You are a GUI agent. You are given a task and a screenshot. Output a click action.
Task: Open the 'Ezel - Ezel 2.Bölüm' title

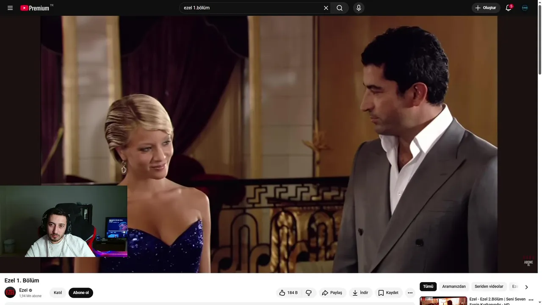tap(498, 301)
